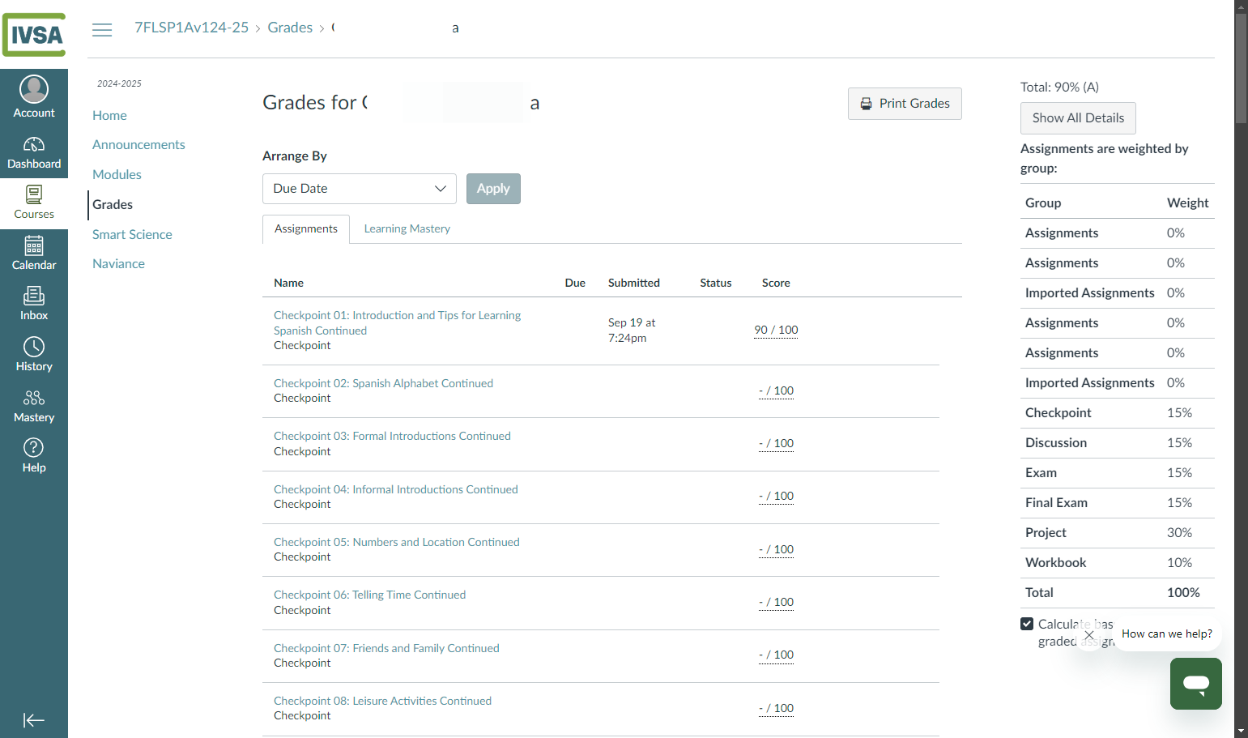Image resolution: width=1248 pixels, height=738 pixels.
Task: Open the History clock icon
Action: (x=34, y=347)
